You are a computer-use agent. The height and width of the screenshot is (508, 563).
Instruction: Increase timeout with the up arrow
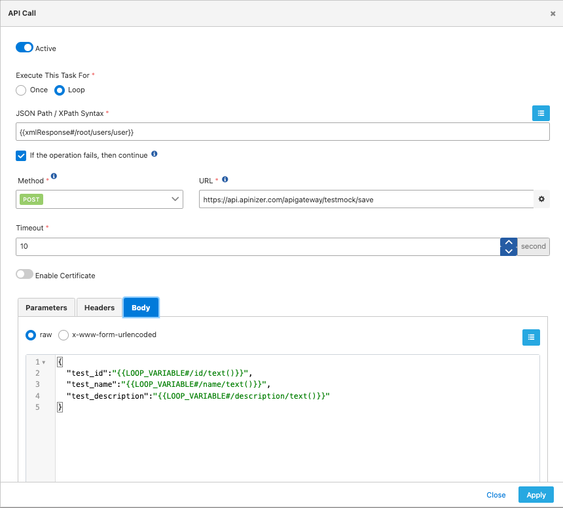509,242
